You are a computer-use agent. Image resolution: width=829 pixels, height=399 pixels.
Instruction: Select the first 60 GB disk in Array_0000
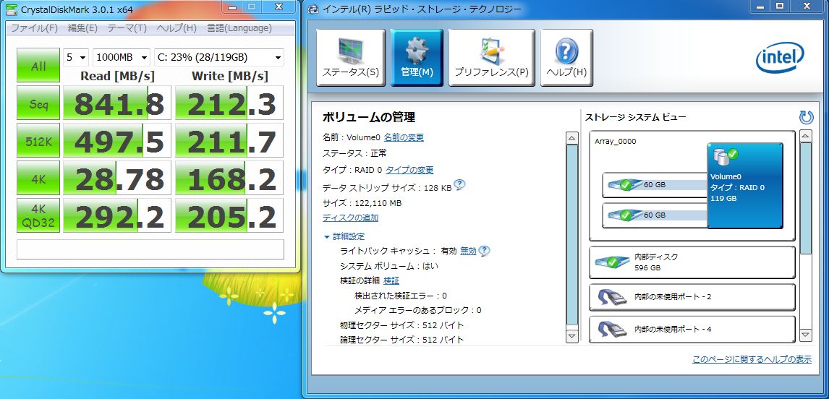[x=655, y=185]
